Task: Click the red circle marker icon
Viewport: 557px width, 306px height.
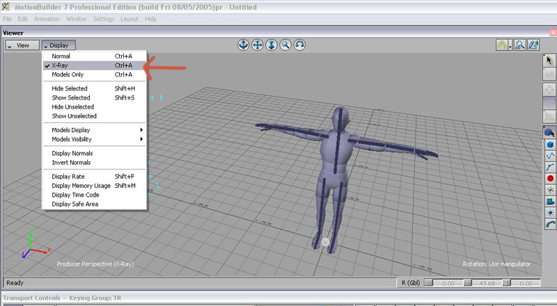Action: click(x=549, y=178)
